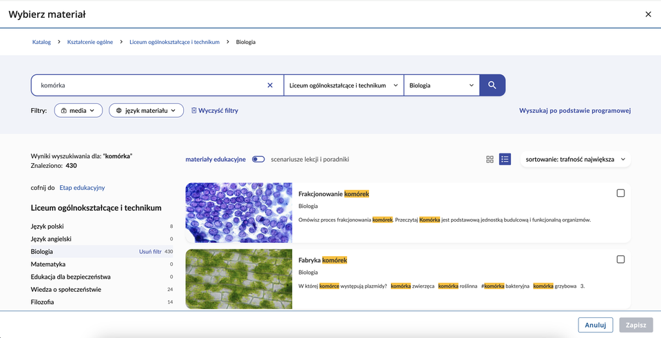Check the box for Frakcjonowanie komórek

coord(620,193)
